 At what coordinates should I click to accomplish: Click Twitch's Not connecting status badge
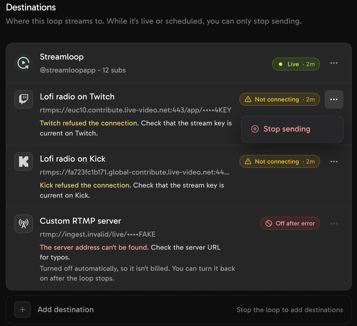coord(280,99)
